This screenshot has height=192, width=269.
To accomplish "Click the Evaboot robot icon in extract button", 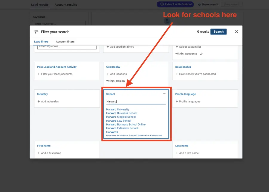I will 162,4.
